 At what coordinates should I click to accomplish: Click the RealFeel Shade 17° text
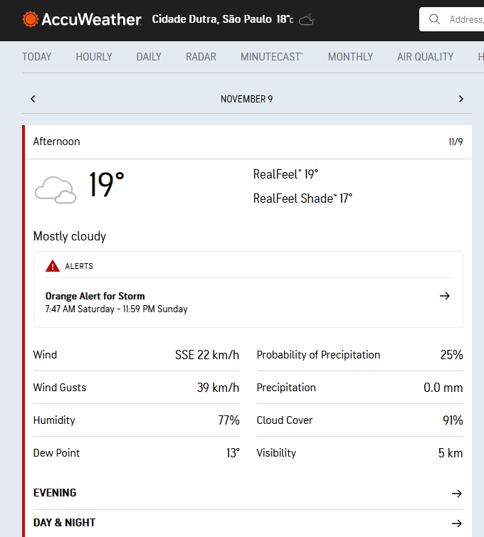[x=302, y=198]
